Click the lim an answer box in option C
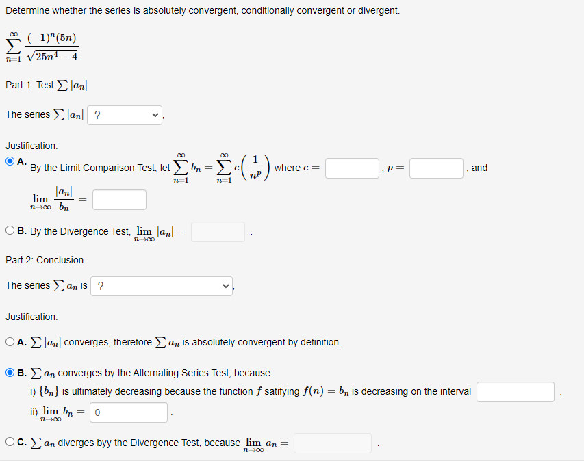The height and width of the screenshot is (461, 584). pyautogui.click(x=332, y=443)
